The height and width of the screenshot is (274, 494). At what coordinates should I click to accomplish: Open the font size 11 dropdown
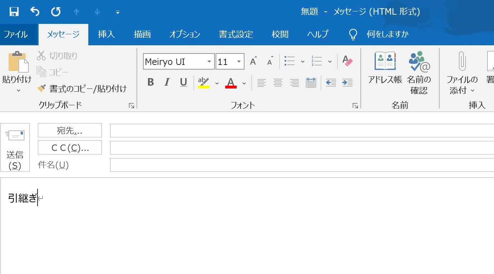pos(239,62)
